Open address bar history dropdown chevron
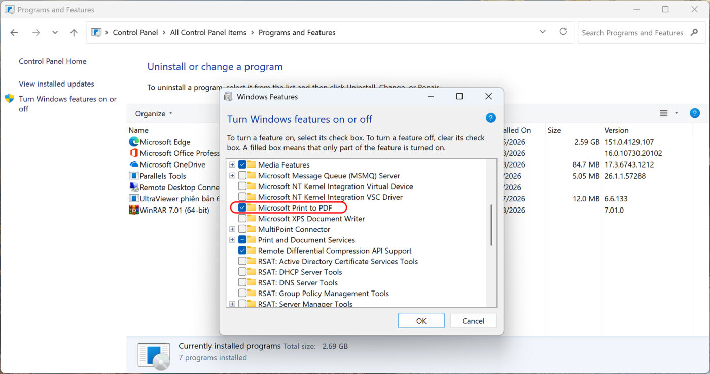The height and width of the screenshot is (374, 710). [543, 32]
